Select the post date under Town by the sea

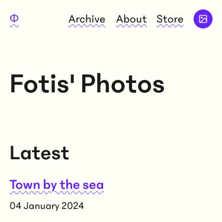47,206
